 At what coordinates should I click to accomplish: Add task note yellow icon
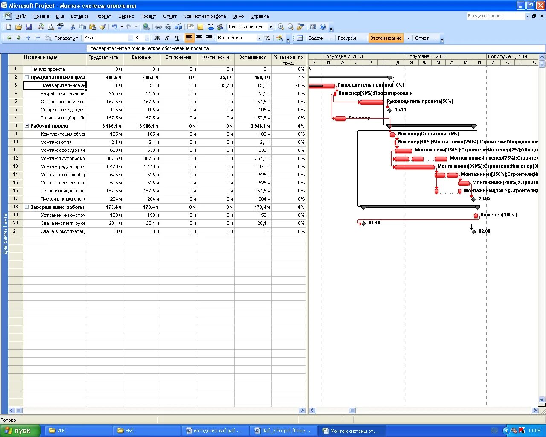(200, 27)
